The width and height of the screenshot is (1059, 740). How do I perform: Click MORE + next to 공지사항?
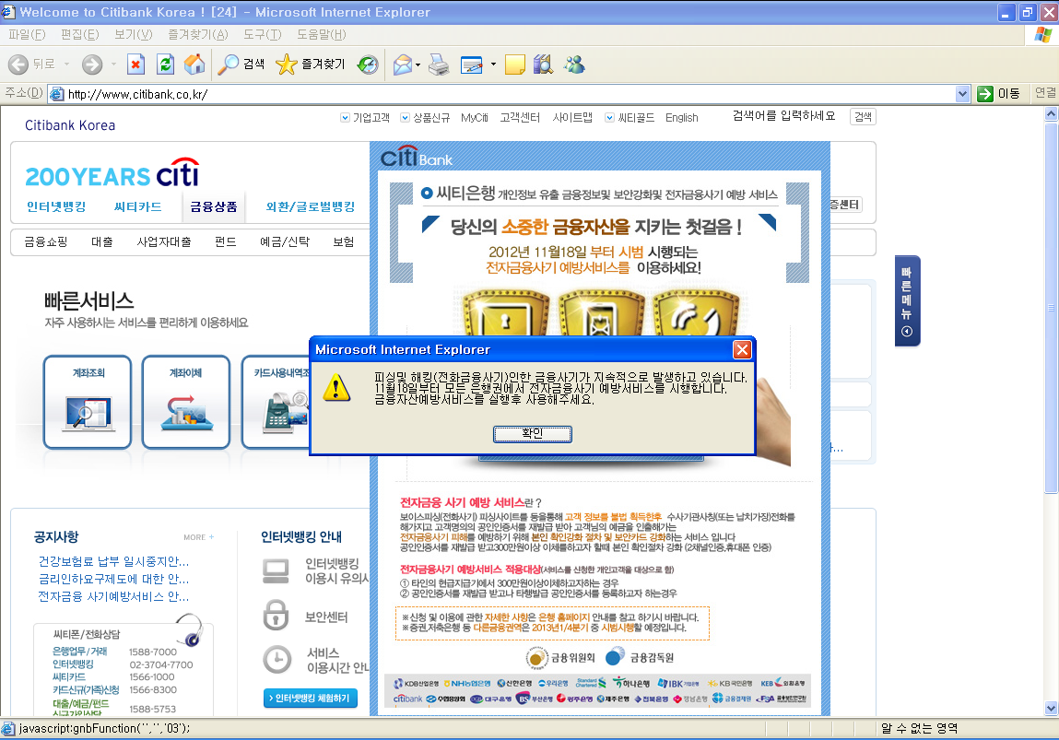point(198,537)
